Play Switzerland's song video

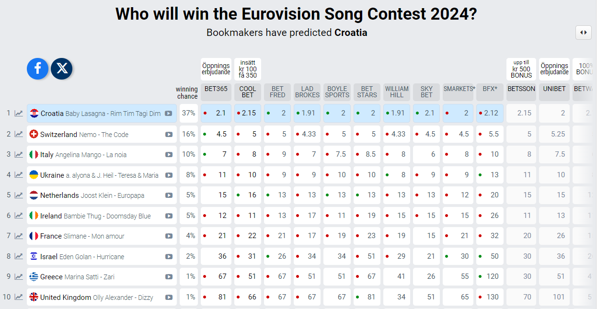(x=169, y=135)
